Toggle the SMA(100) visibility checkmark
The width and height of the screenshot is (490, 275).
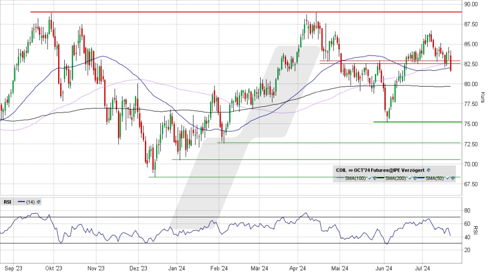tap(370, 178)
